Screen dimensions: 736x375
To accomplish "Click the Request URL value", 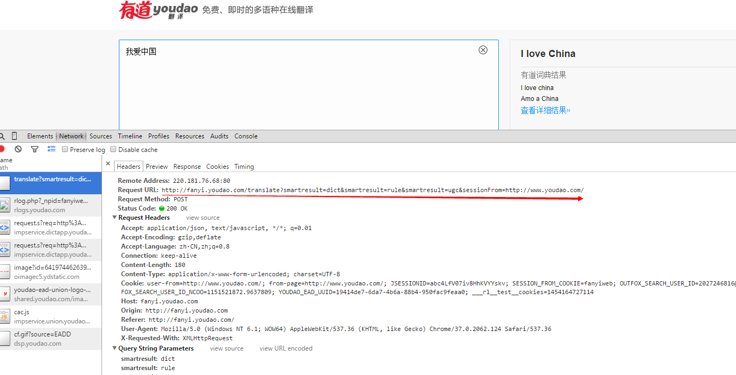I will [373, 190].
